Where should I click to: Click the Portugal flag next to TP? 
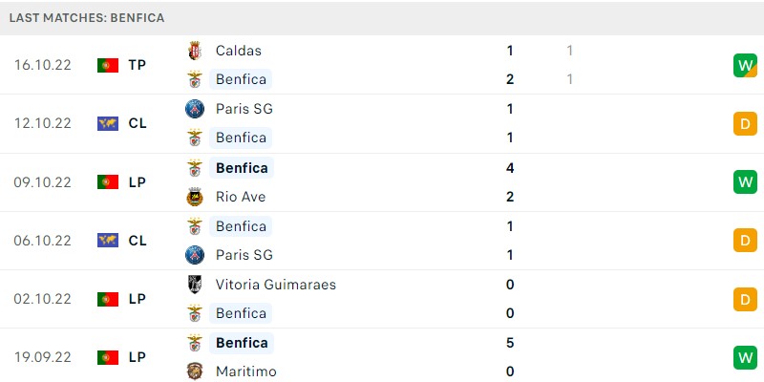point(108,65)
